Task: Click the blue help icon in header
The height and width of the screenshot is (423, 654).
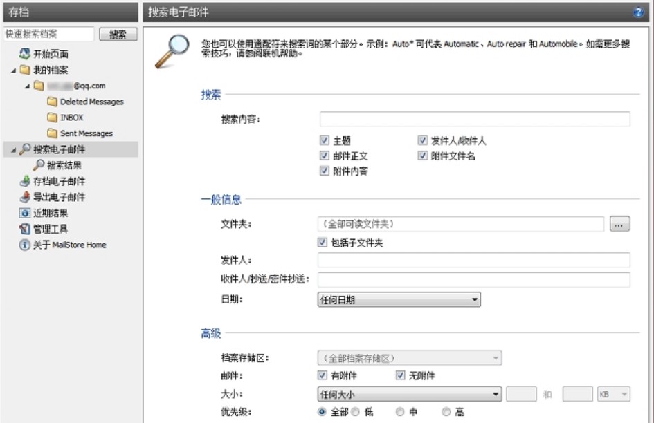Action: click(x=637, y=12)
